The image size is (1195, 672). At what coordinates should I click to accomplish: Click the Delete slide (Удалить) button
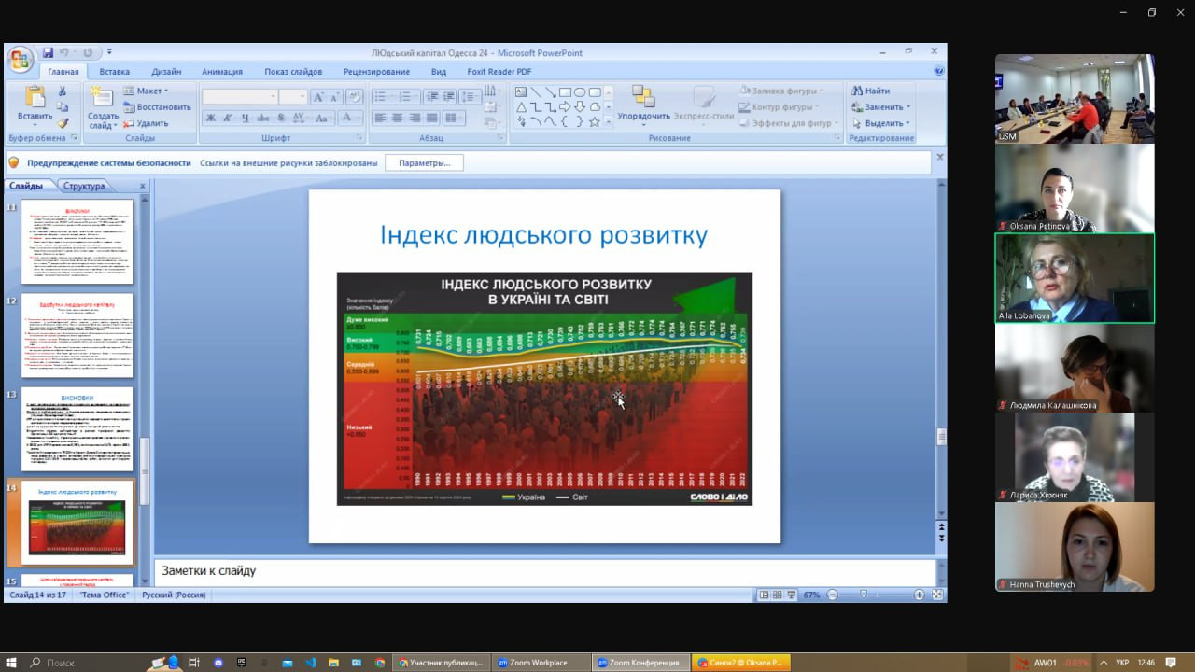coord(146,123)
